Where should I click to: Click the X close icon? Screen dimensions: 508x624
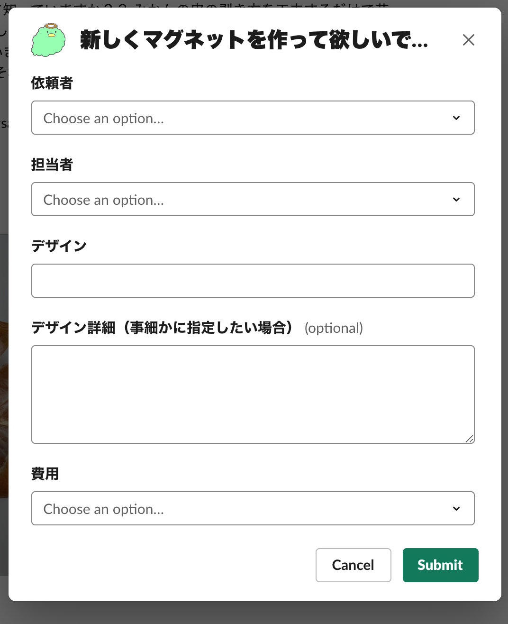(x=469, y=40)
